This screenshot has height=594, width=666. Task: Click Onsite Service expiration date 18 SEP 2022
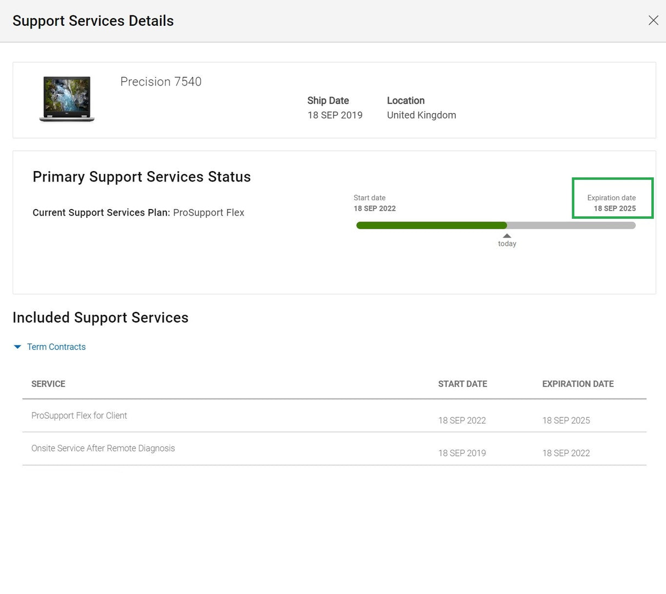pyautogui.click(x=566, y=453)
